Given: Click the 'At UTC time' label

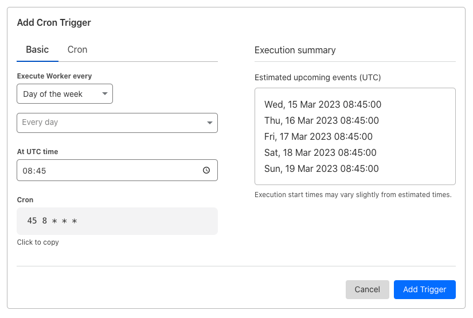Looking at the screenshot, I should [x=37, y=152].
